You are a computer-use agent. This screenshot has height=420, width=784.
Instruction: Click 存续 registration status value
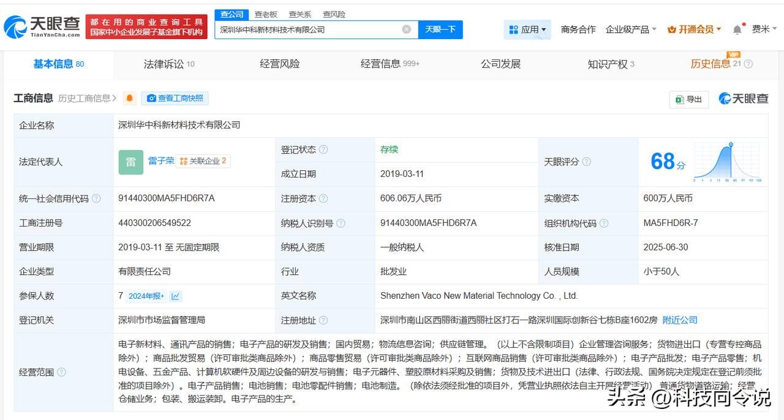(x=389, y=149)
